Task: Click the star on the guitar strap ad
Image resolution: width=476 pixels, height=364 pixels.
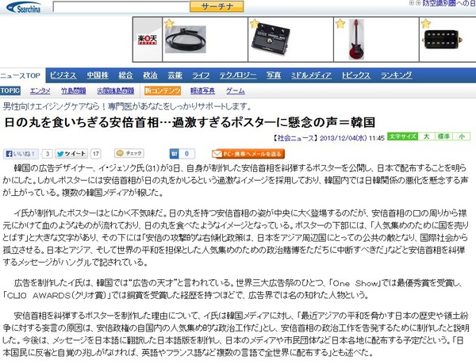Action: point(169,23)
